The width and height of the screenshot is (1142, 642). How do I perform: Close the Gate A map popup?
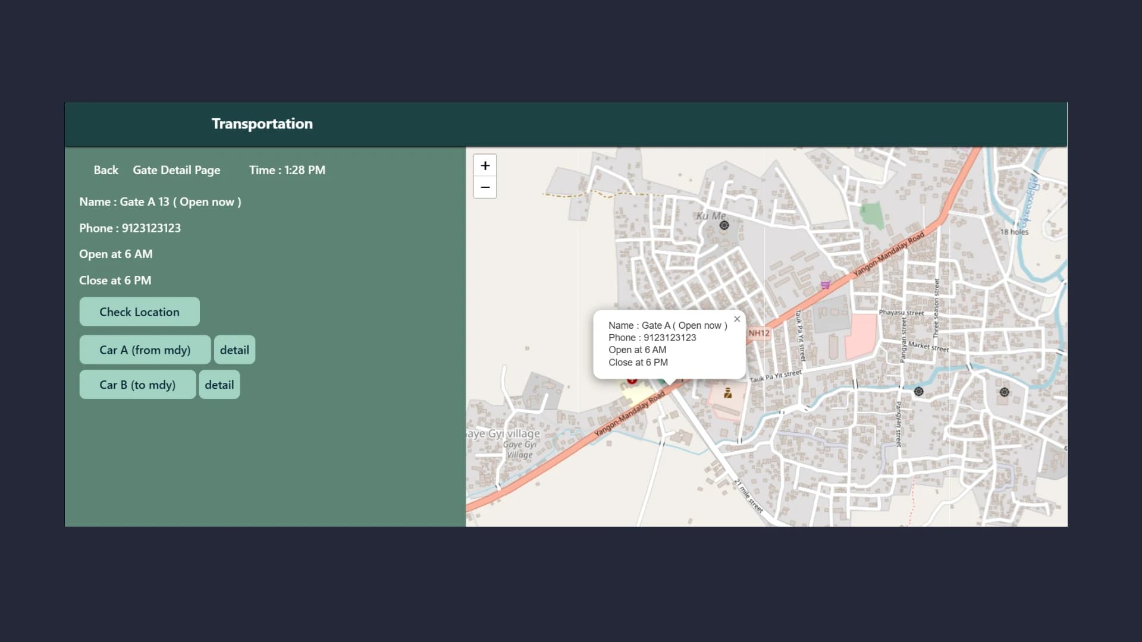click(x=737, y=319)
